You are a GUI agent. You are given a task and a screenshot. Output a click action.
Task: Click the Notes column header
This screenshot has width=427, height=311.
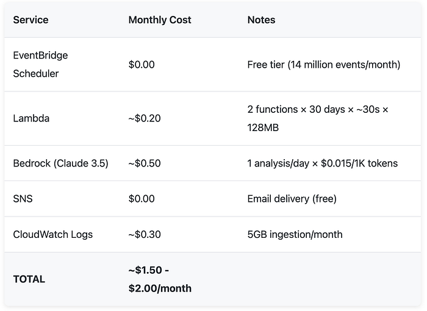pyautogui.click(x=261, y=20)
